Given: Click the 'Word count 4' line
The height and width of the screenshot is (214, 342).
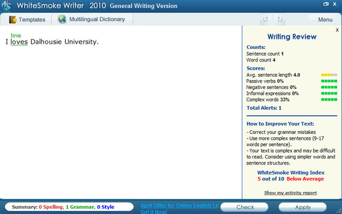Looking at the screenshot, I should coord(261,60).
